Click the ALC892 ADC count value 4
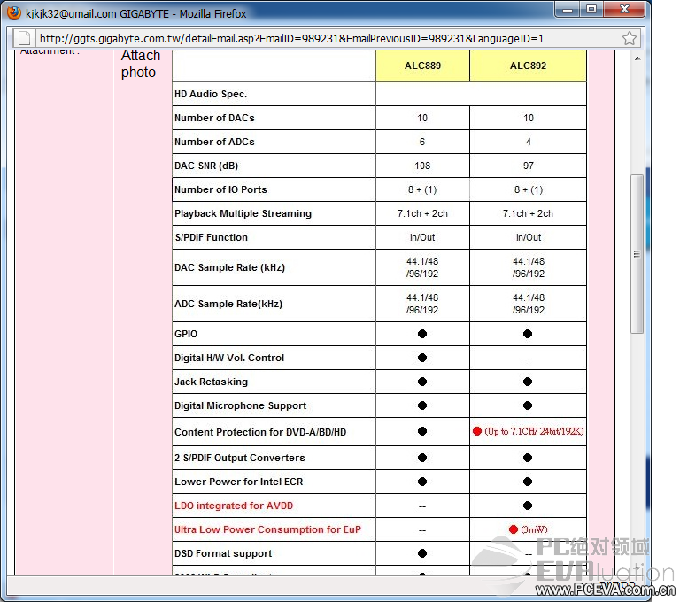The width and height of the screenshot is (680, 602). click(x=529, y=142)
